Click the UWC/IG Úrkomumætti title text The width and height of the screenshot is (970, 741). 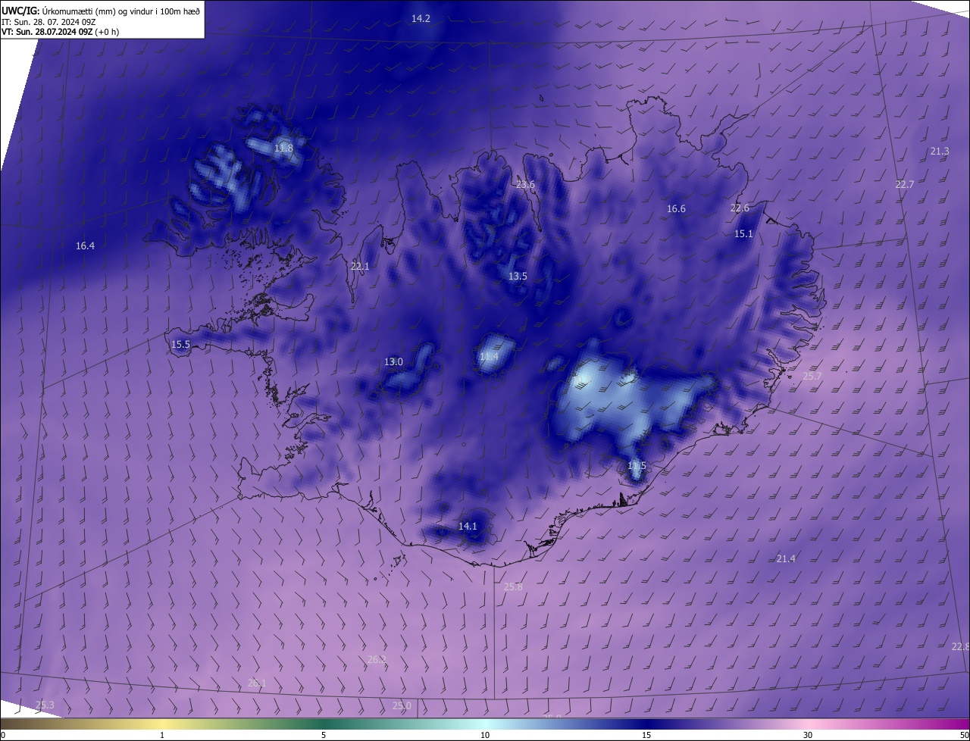click(x=101, y=10)
